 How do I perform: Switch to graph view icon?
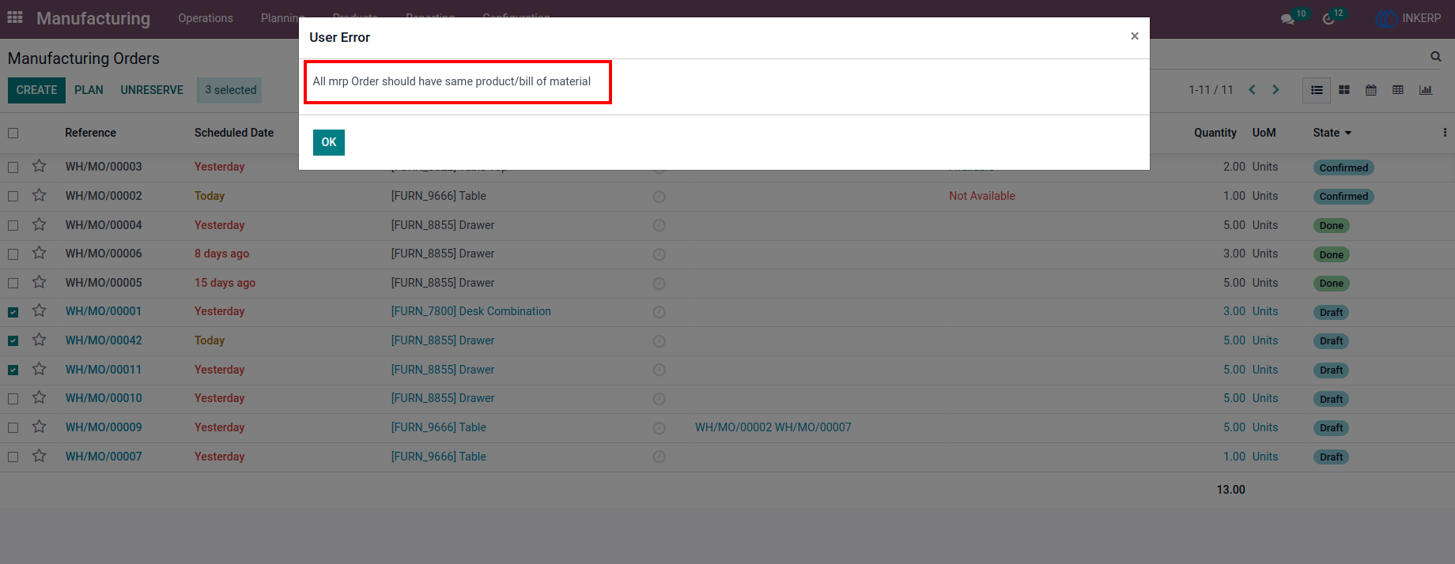point(1426,90)
